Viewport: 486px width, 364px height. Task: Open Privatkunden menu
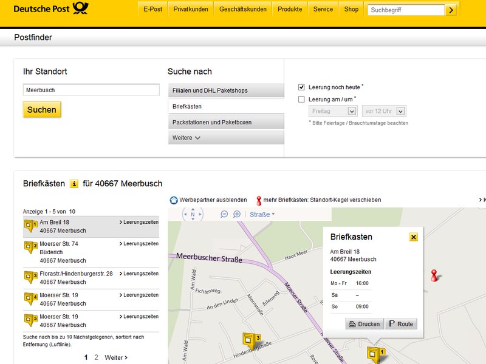tap(191, 9)
